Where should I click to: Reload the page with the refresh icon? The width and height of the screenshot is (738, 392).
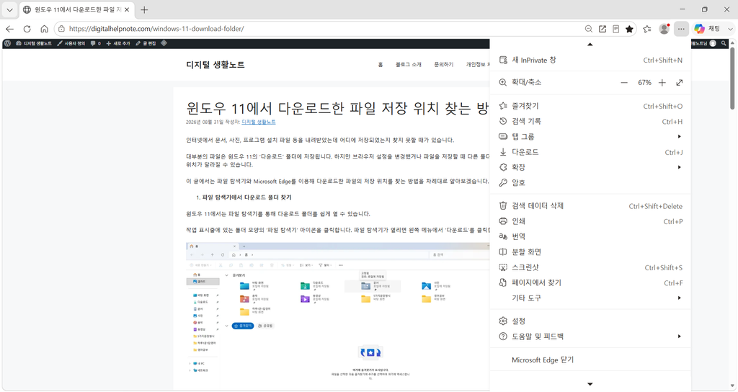click(x=27, y=29)
